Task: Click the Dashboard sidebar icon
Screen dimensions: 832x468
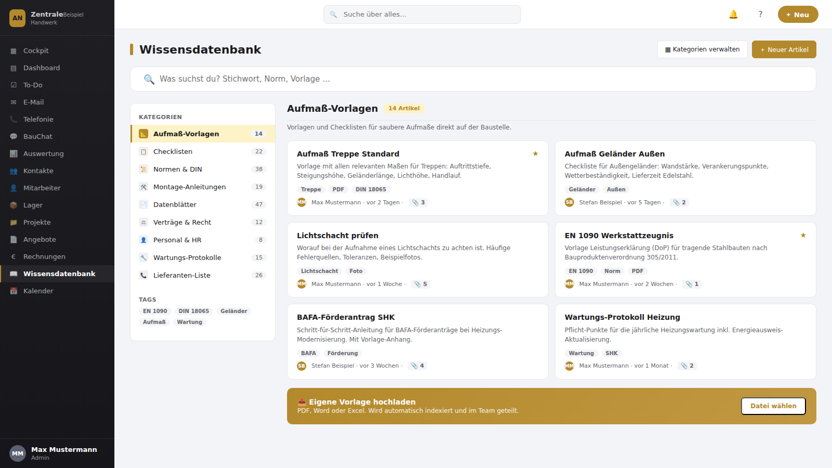Action: [x=14, y=68]
